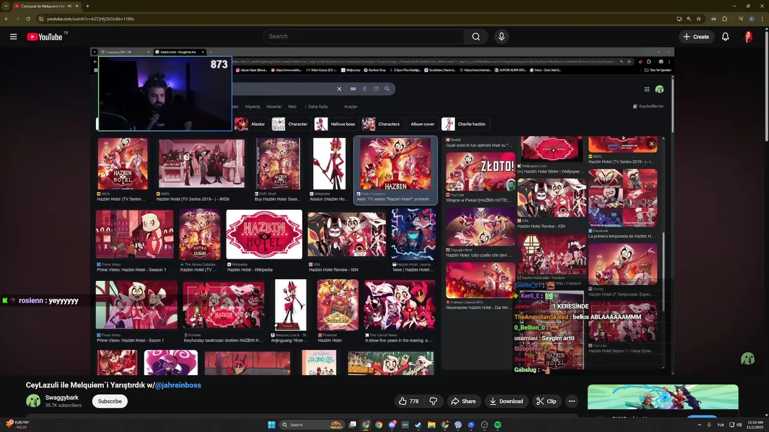Go back with Chrome back arrow
769x432 pixels.
(x=7, y=19)
